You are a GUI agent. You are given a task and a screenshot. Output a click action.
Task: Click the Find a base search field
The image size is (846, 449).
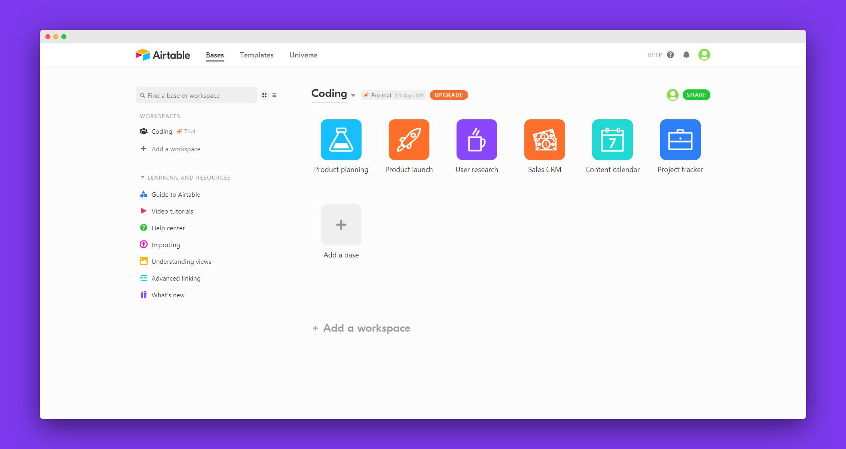click(196, 95)
